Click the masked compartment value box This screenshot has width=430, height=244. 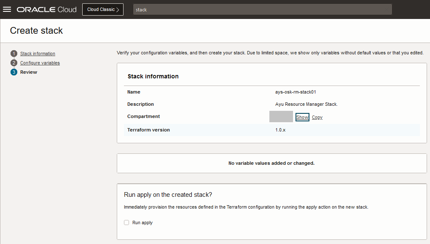coord(281,117)
